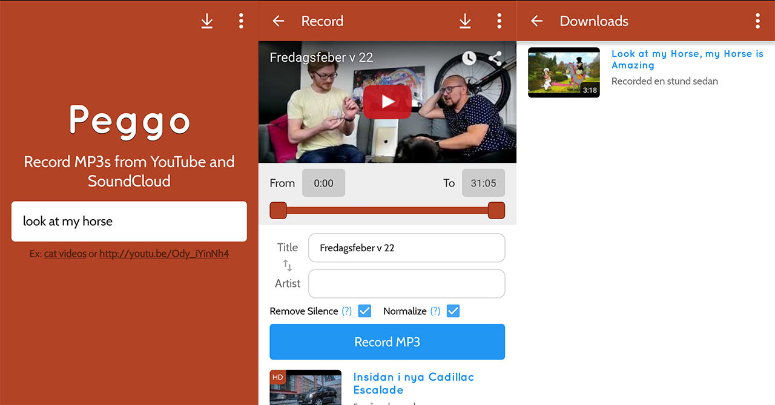
Task: Click the empty Artist input field
Action: pos(406,283)
